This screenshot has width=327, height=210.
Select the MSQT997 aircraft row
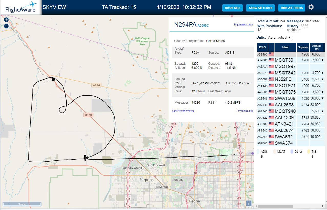291,67
